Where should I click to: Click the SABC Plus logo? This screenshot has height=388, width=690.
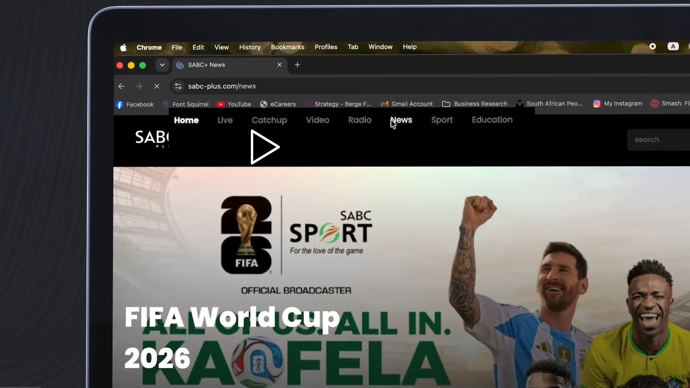[x=152, y=138]
